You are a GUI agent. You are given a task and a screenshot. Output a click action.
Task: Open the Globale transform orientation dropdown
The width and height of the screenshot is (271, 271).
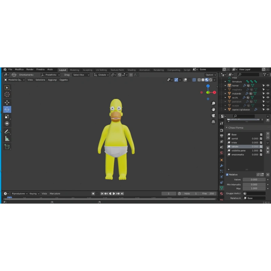click(x=101, y=75)
